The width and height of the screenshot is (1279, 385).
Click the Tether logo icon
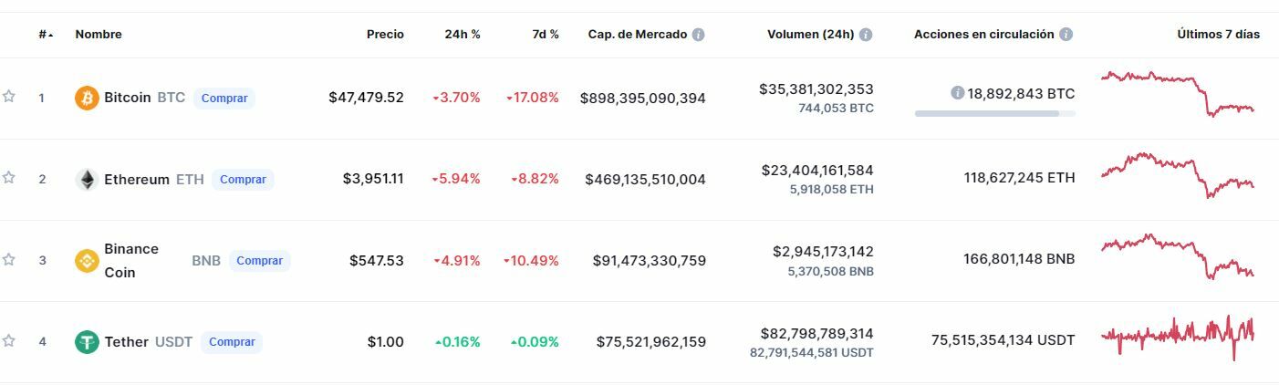coord(87,342)
